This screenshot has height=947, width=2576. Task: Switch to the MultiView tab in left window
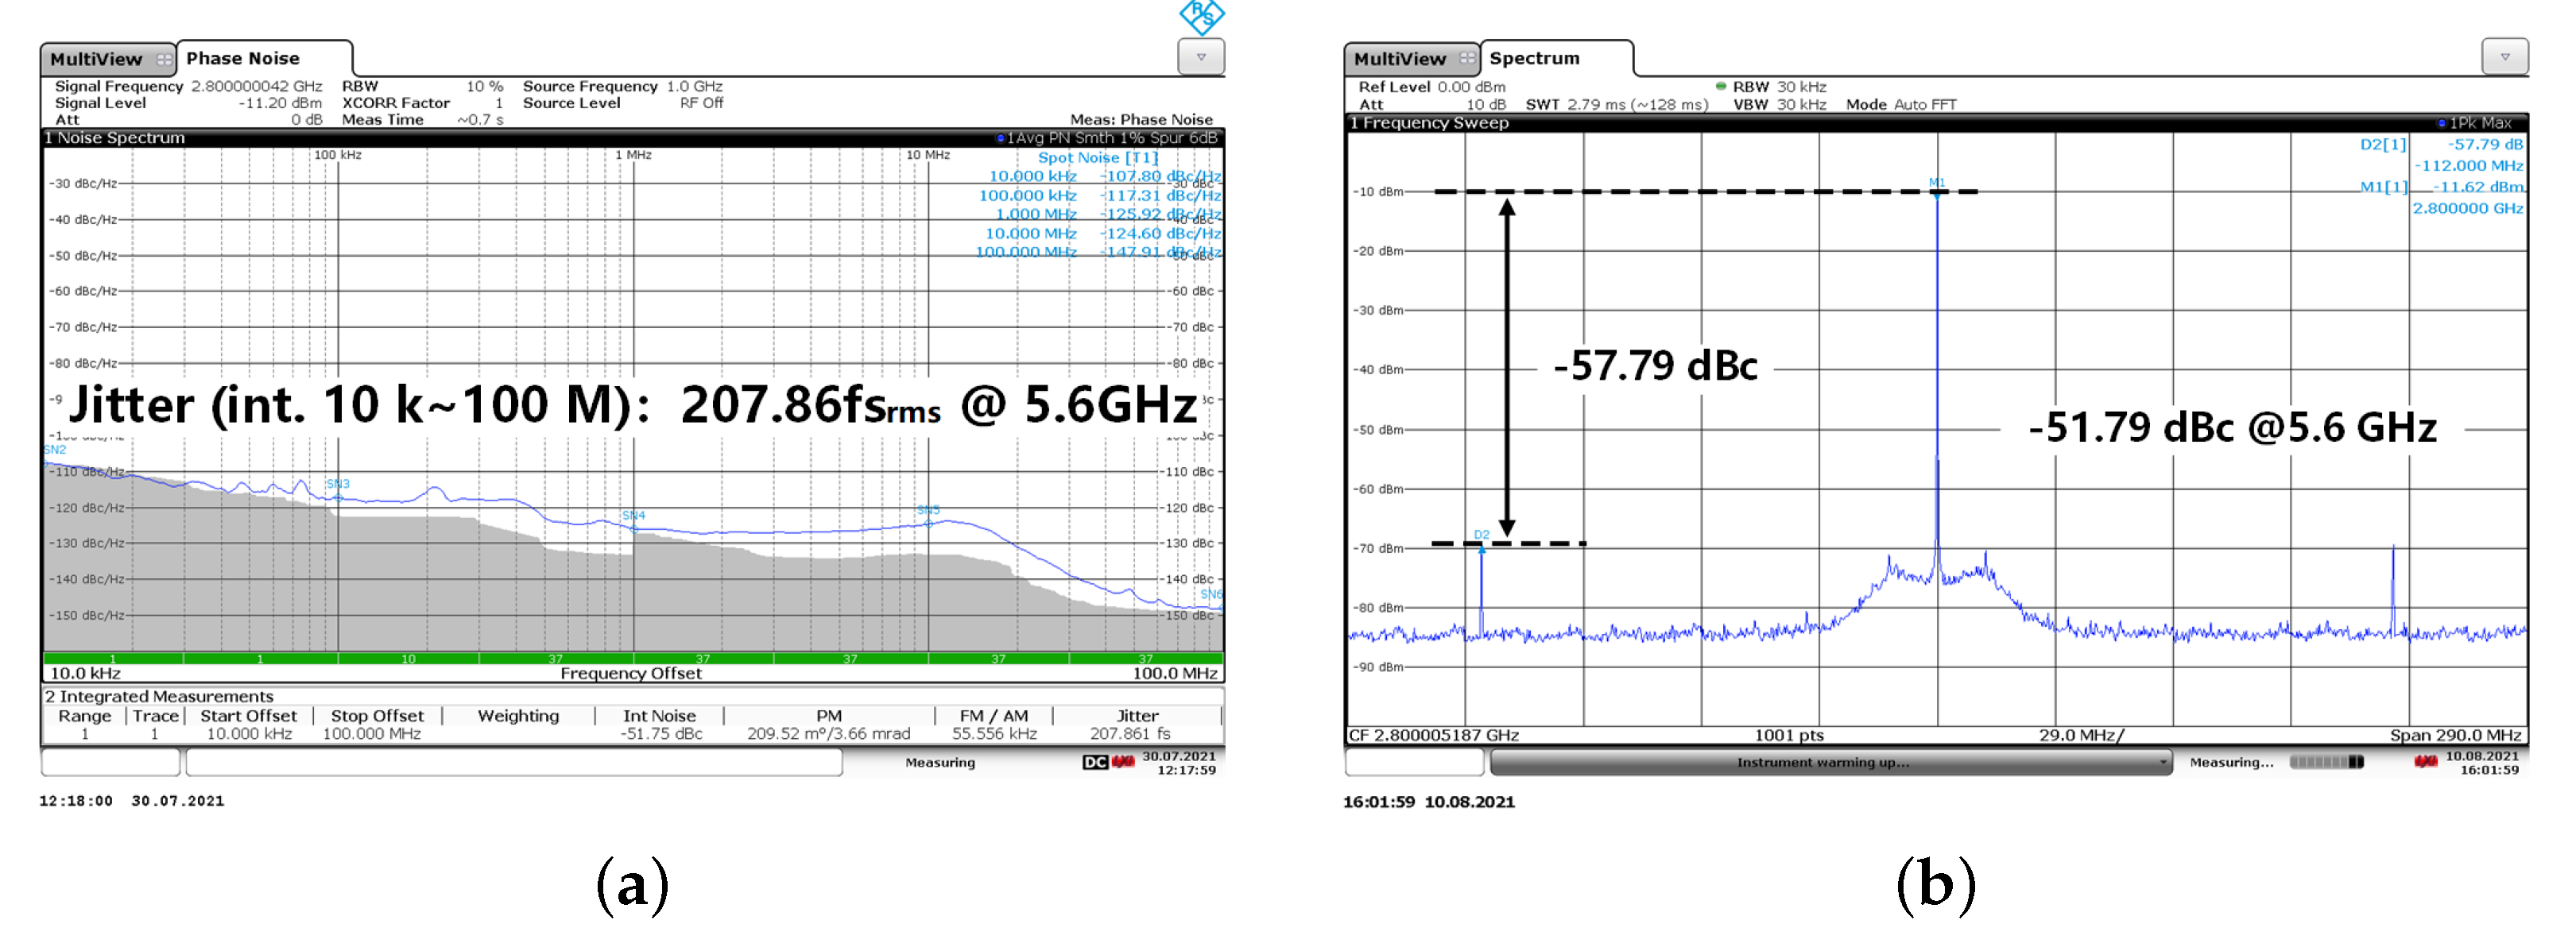coord(97,59)
